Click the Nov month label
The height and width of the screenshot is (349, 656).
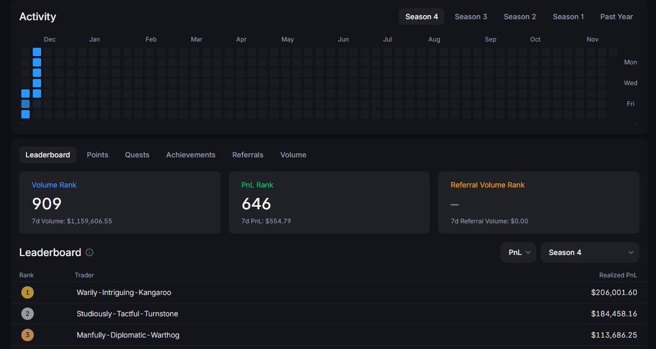593,39
